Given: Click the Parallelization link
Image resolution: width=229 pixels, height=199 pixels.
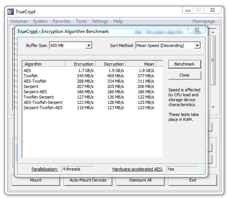Looking at the screenshot, I should [x=45, y=169].
